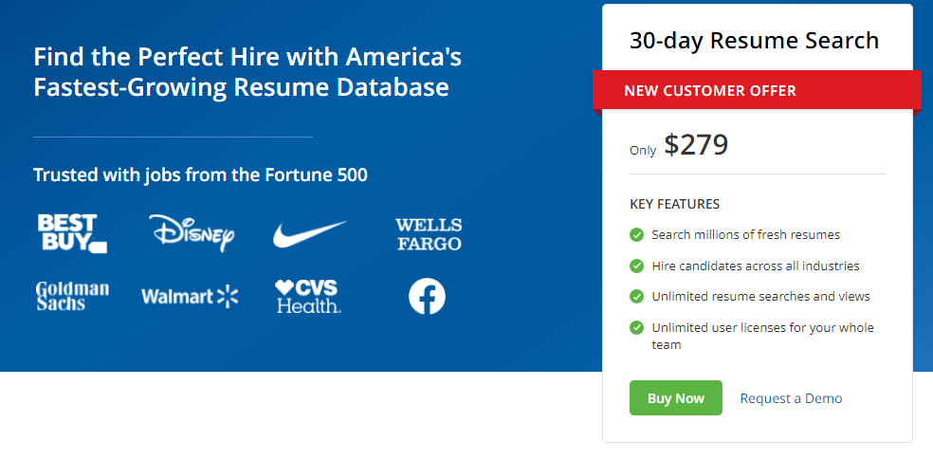Click the Wells Fargo logo
The height and width of the screenshot is (459, 933).
tap(429, 234)
